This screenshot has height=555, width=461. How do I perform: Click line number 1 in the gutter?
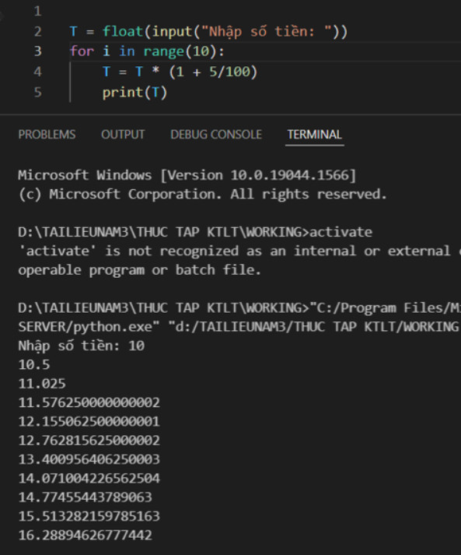[38, 12]
